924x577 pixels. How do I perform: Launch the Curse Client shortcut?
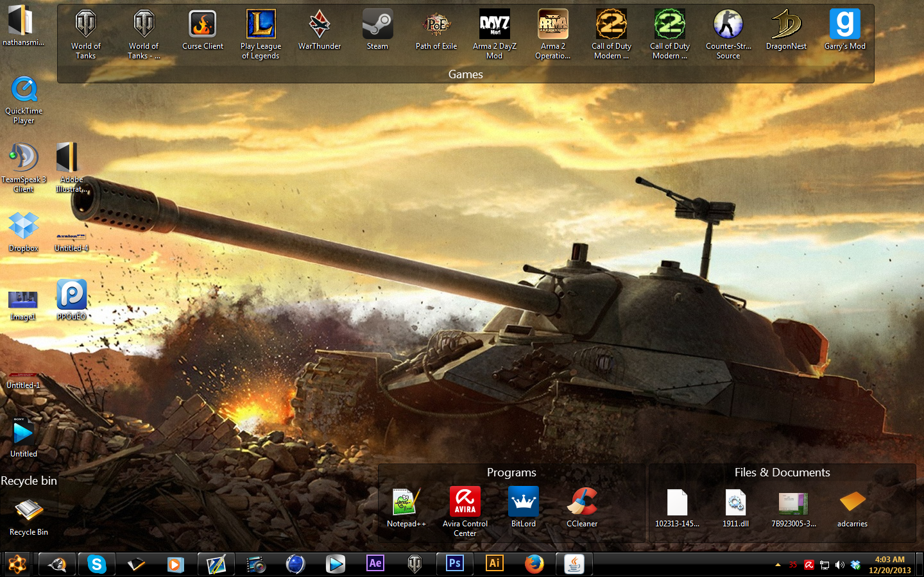click(203, 30)
